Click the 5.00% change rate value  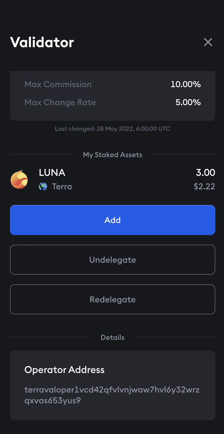[x=188, y=102]
